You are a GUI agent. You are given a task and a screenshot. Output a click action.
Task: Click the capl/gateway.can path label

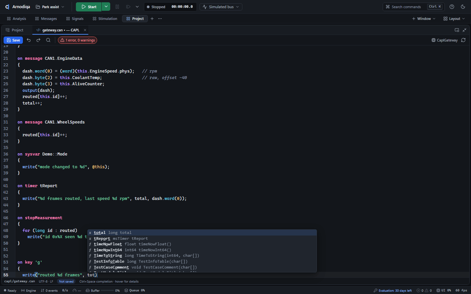point(19,281)
